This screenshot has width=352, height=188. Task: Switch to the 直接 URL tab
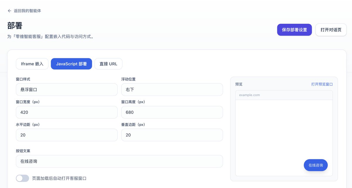coord(108,64)
